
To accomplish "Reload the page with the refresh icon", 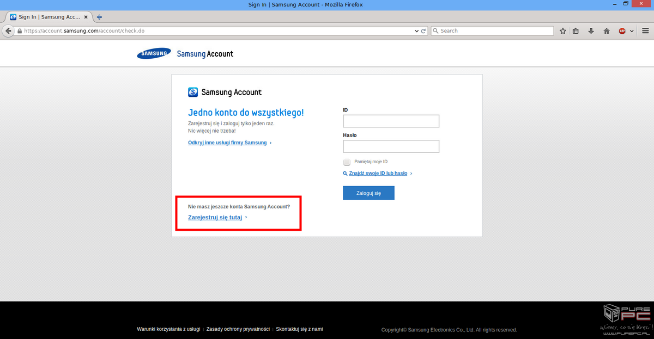I will coord(424,31).
